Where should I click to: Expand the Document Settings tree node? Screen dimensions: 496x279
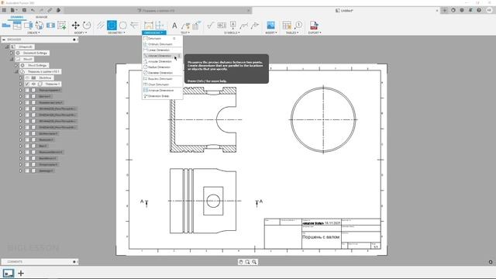[x=12, y=53]
